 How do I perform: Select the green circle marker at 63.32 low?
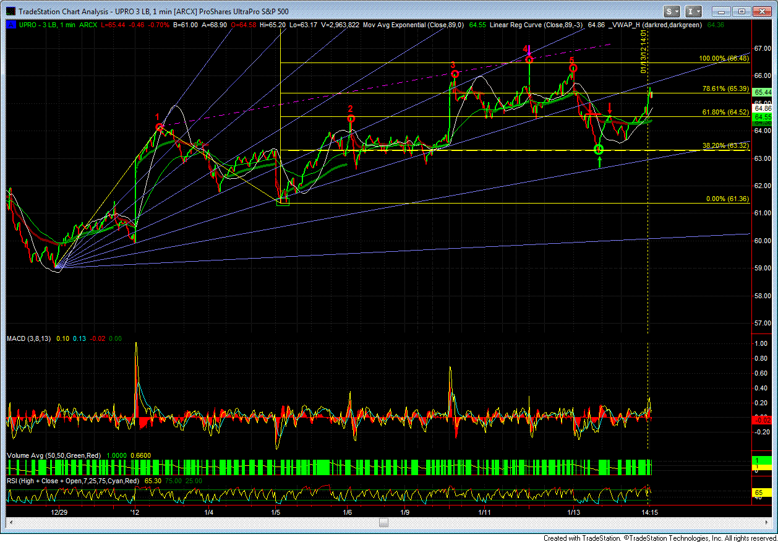tap(599, 149)
